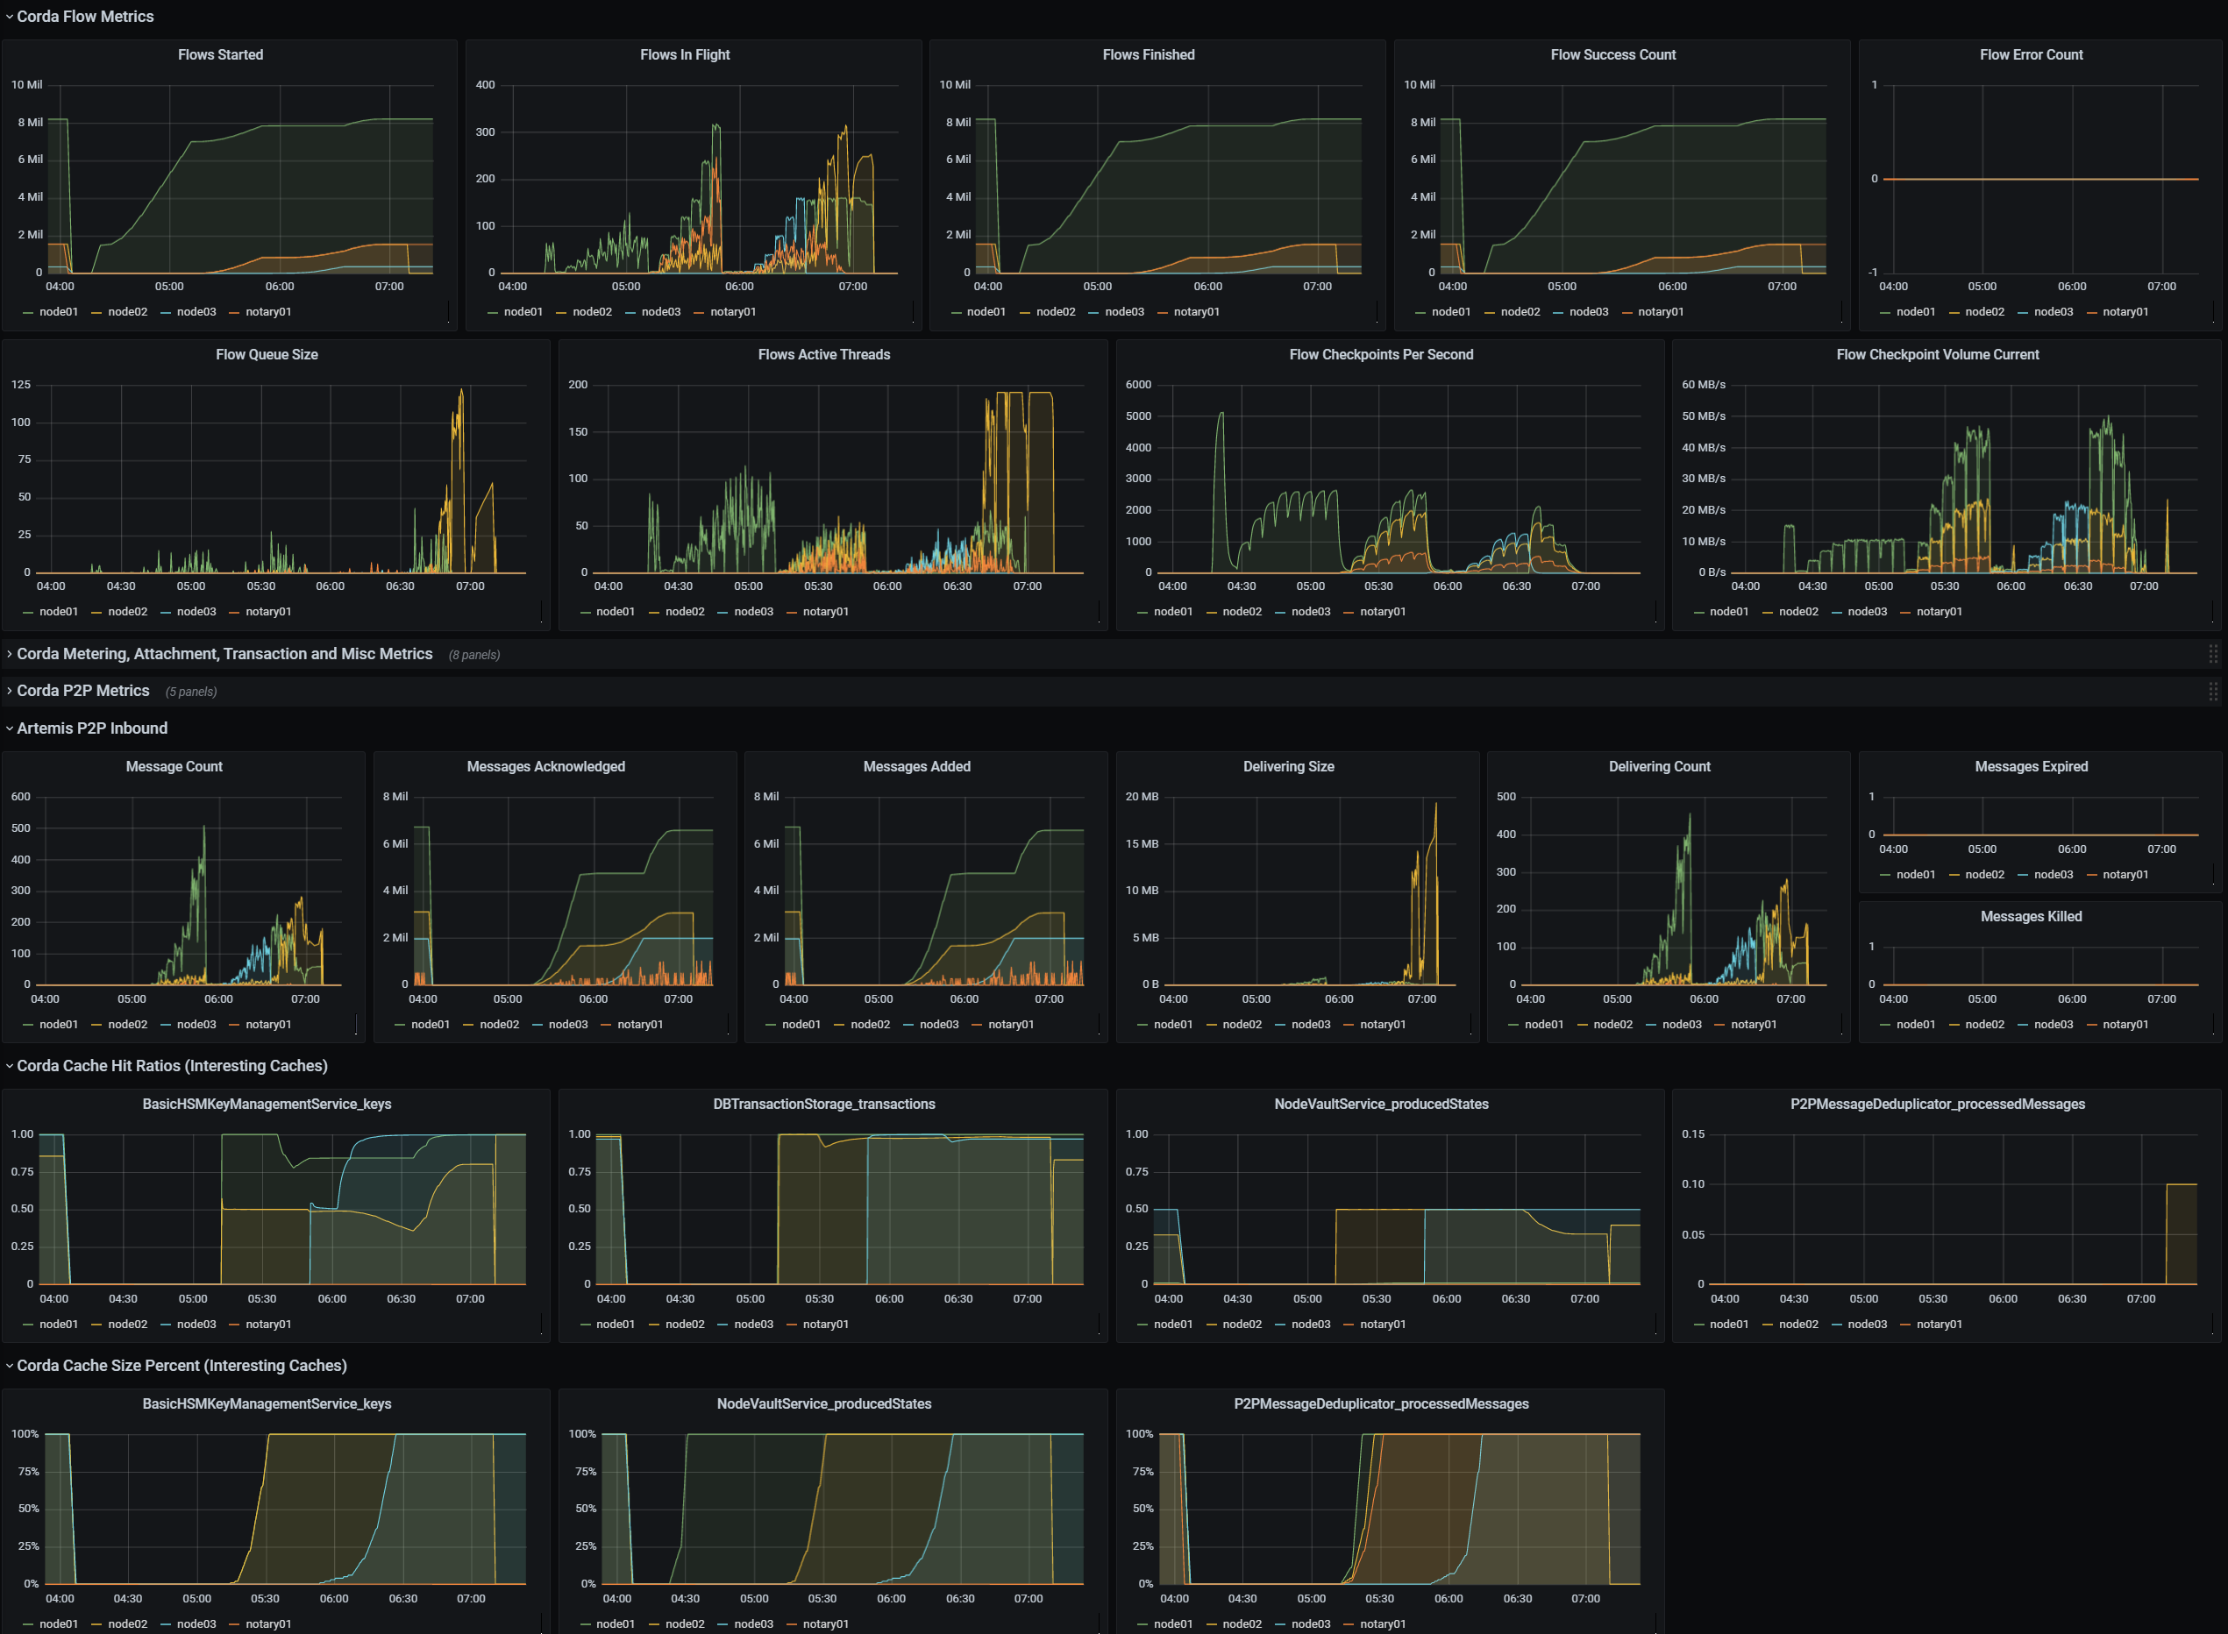Click the Message Count panel title
This screenshot has height=1634, width=2228.
174,766
